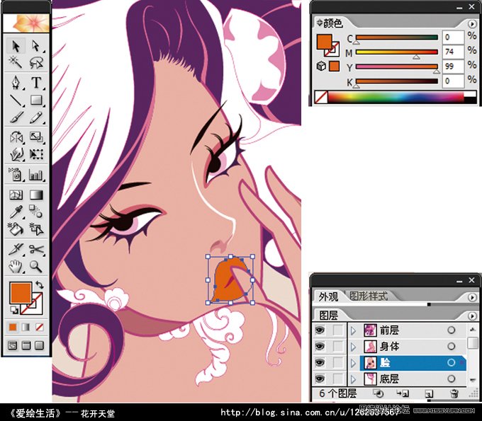The image size is (482, 421).
Task: Reset to default fill and stroke
Action: pyautogui.click(x=14, y=310)
